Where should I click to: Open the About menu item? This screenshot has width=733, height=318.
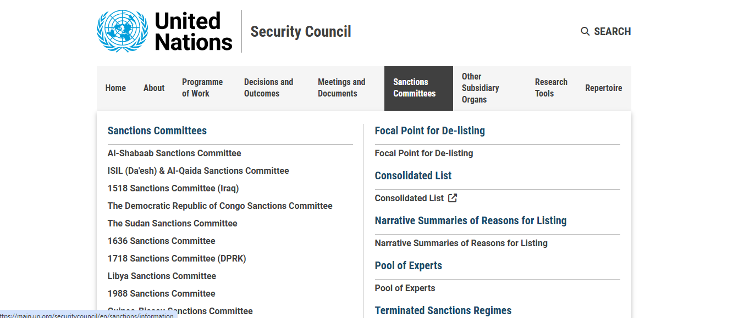(154, 88)
